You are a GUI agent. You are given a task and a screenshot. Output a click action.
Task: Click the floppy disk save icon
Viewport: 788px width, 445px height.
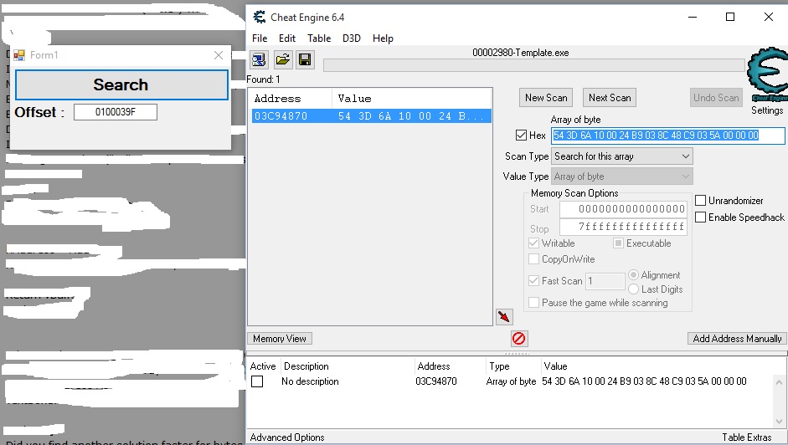coord(305,59)
